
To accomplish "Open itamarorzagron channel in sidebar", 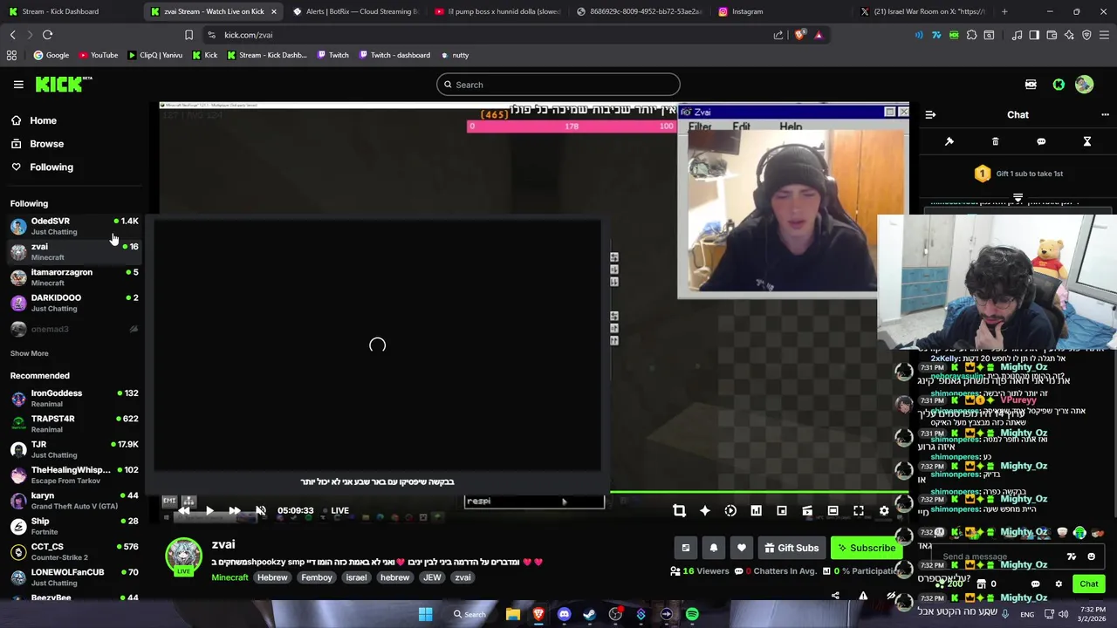I will [x=74, y=277].
